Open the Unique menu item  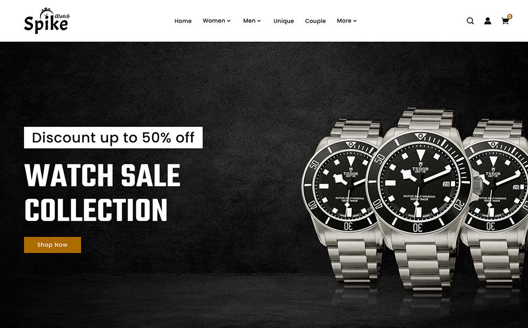click(x=283, y=21)
